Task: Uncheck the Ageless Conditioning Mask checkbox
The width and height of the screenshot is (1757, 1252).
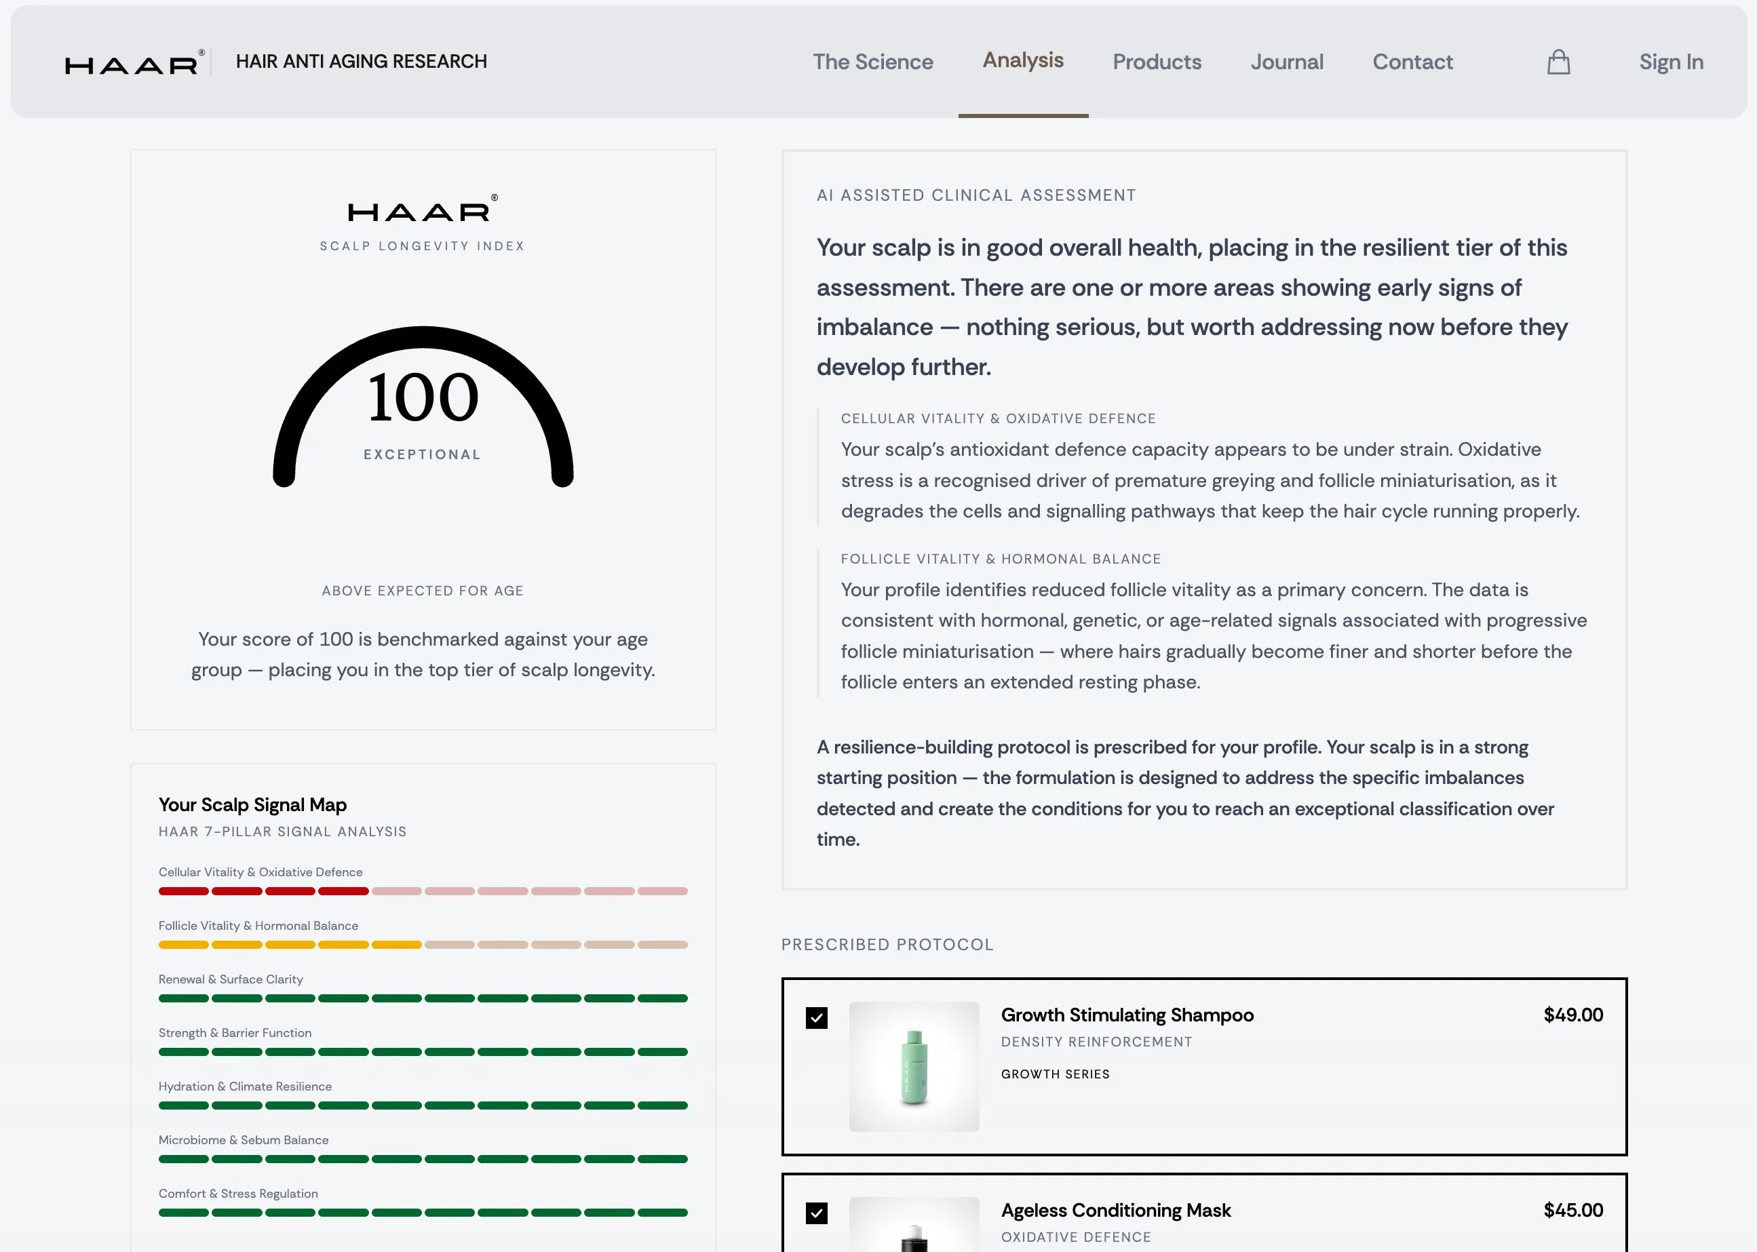Action: tap(817, 1213)
